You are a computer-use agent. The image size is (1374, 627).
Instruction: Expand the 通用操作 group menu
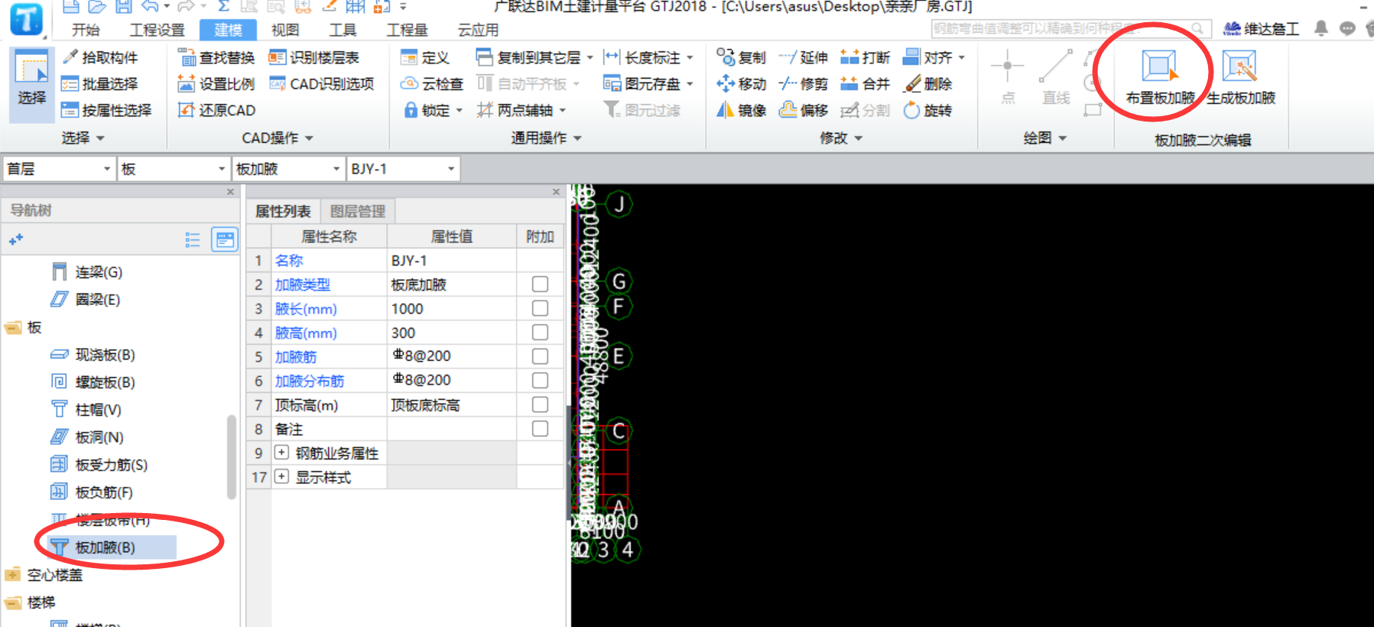pos(546,138)
